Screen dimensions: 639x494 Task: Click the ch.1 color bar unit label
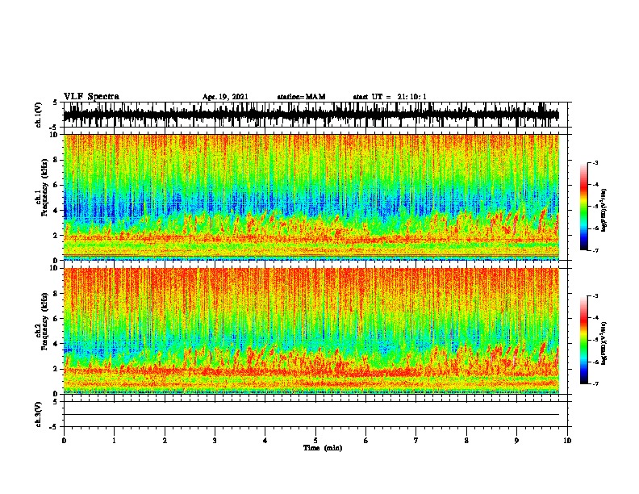[x=603, y=210]
